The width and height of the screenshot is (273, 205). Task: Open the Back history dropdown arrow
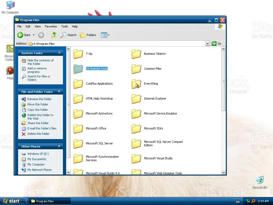[34, 35]
